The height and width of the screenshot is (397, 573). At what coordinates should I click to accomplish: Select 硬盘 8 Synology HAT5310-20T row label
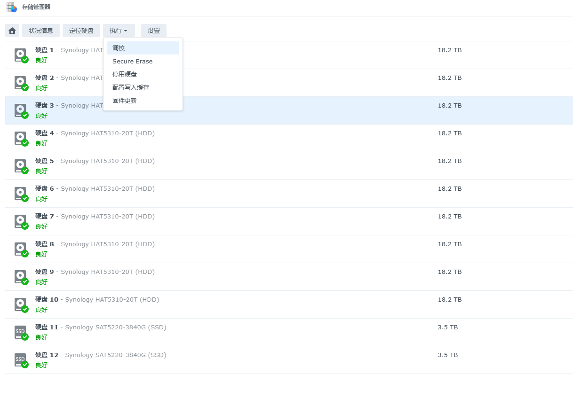click(95, 244)
